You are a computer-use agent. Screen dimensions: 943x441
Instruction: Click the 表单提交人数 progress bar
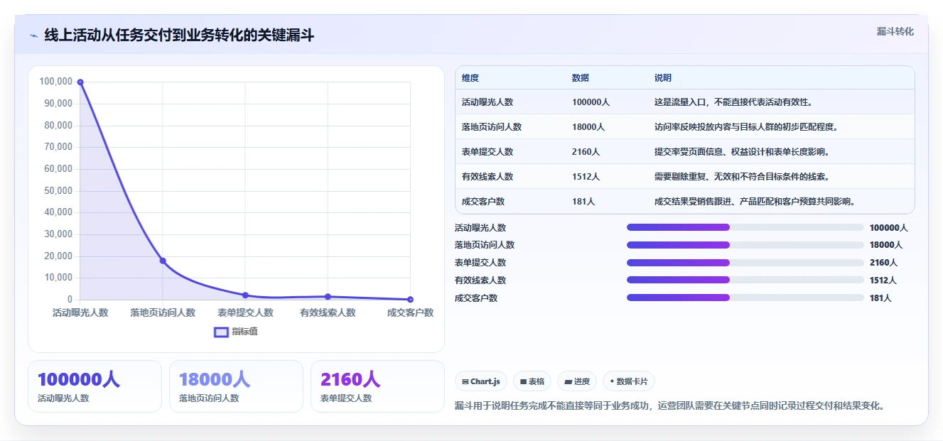(745, 263)
